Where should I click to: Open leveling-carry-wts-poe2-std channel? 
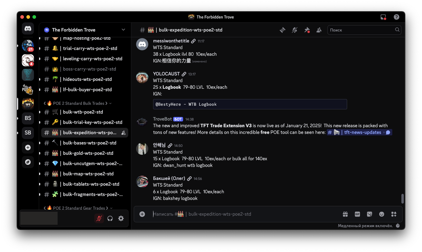click(x=85, y=59)
